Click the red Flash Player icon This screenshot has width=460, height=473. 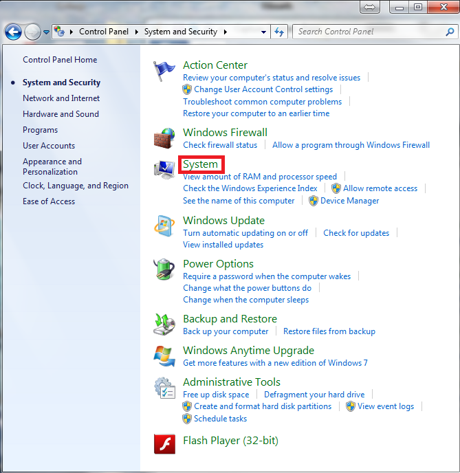tap(164, 443)
